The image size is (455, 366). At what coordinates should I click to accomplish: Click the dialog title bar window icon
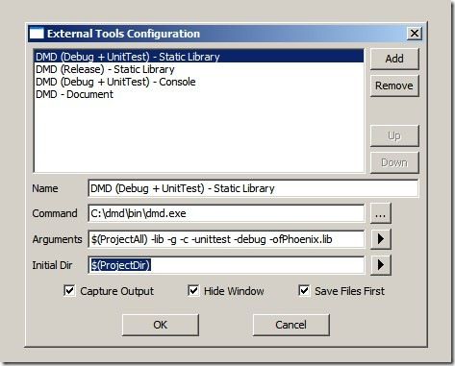click(x=37, y=34)
